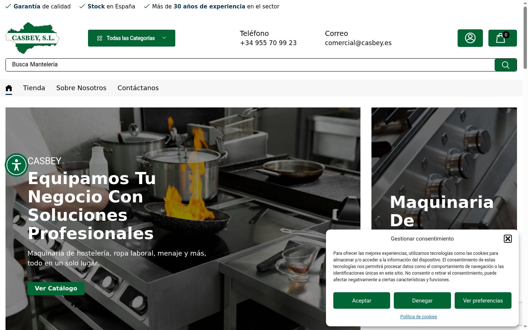Click the Denegar button

(422, 301)
